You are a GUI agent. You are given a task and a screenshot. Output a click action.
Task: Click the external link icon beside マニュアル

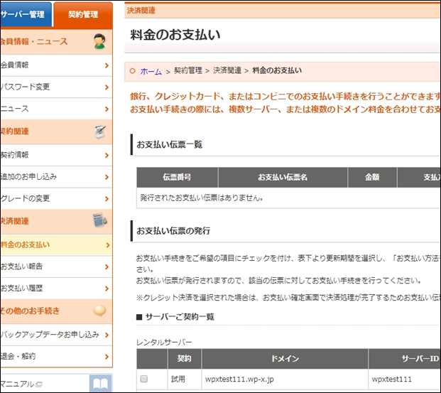pos(39,384)
